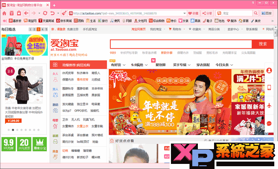The width and height of the screenshot is (278, 169).
Task: Select the second dot under product carousel
Action: (x=13, y=130)
